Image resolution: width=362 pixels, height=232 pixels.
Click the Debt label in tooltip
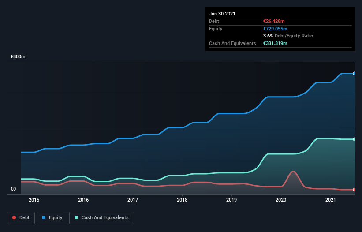point(214,21)
